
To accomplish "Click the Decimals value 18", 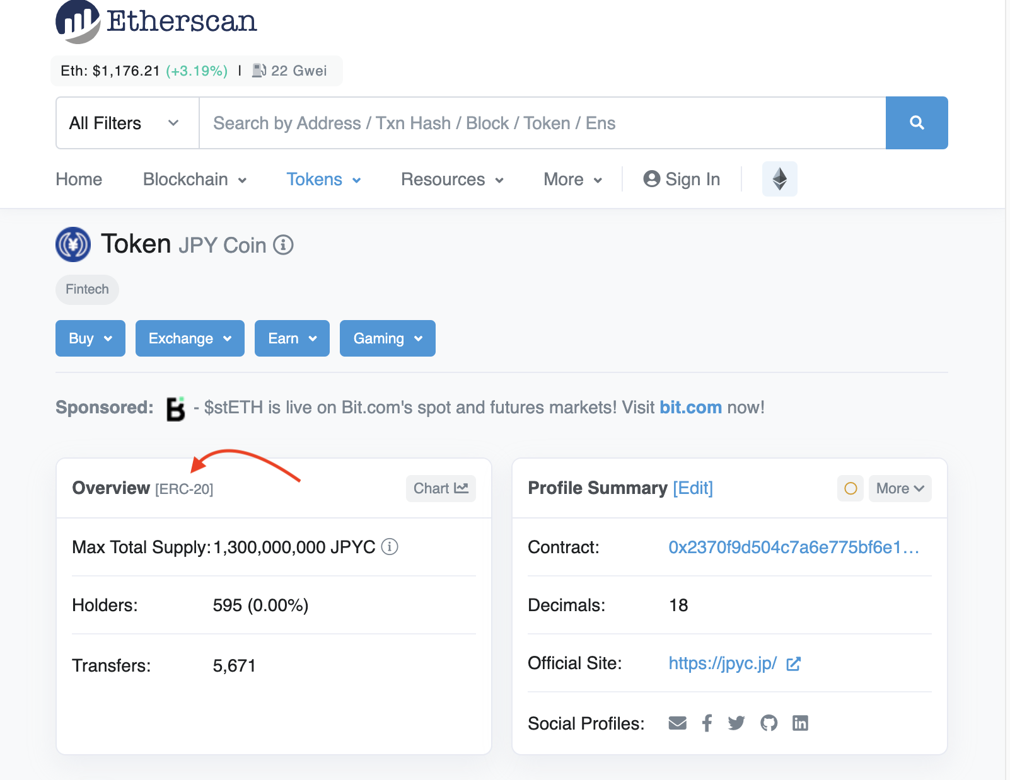I will 678,605.
